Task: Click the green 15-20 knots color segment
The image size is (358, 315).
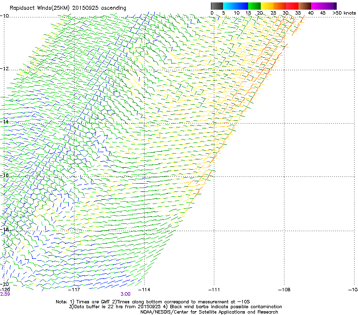Action: tap(254, 6)
